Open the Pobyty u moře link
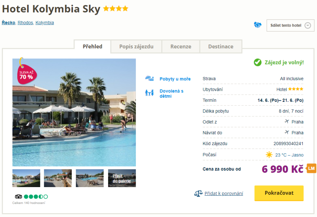 click(175, 79)
